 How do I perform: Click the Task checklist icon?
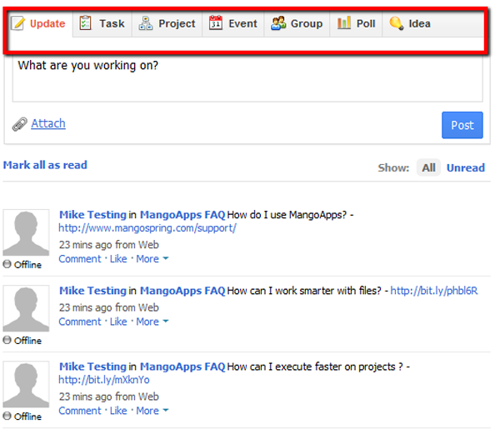(85, 23)
